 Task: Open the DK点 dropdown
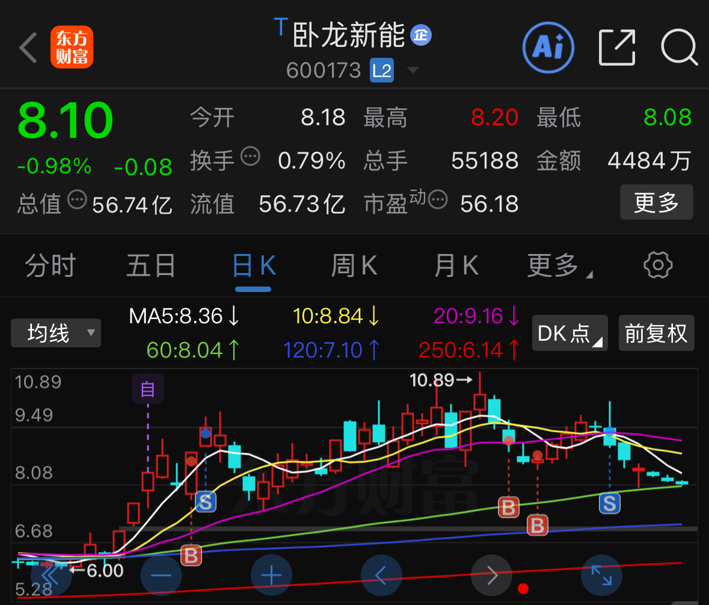click(569, 333)
